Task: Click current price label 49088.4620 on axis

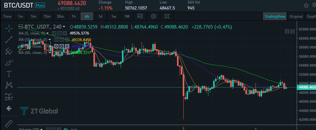Action: coord(307,88)
